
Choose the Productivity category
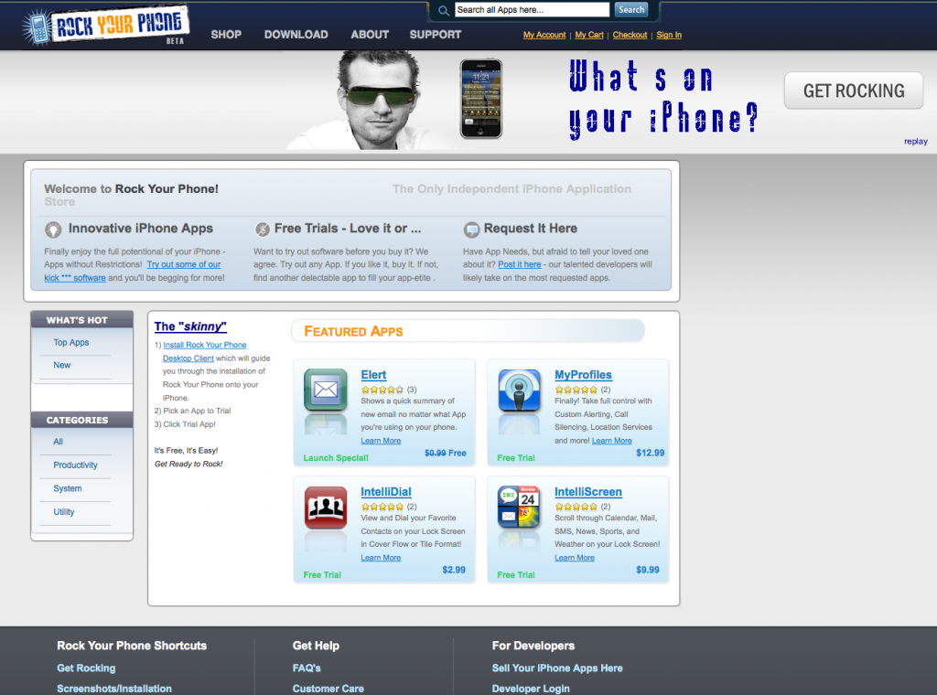[x=75, y=465]
